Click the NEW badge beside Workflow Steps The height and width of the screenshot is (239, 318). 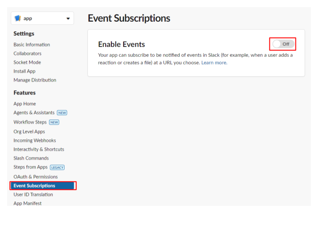click(x=54, y=122)
